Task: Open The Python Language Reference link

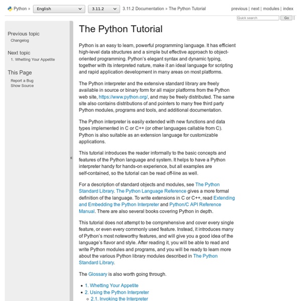Action: tap(152, 191)
